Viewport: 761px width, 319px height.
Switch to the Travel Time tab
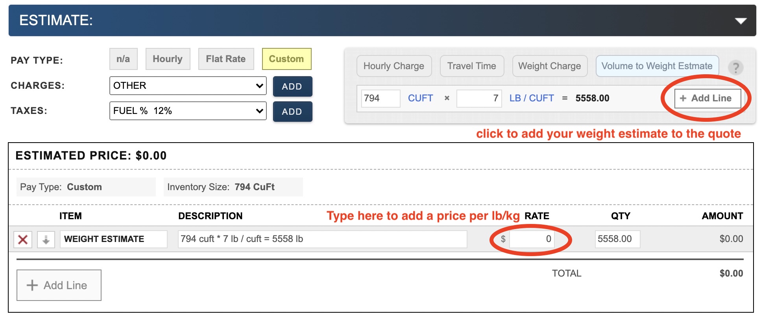point(471,66)
